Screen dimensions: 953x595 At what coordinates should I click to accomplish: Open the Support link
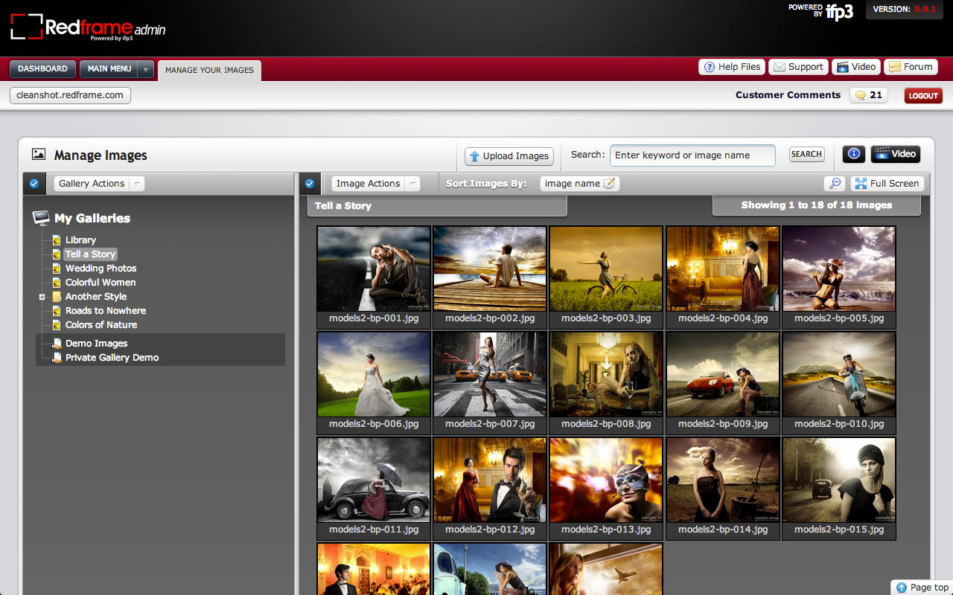point(798,67)
